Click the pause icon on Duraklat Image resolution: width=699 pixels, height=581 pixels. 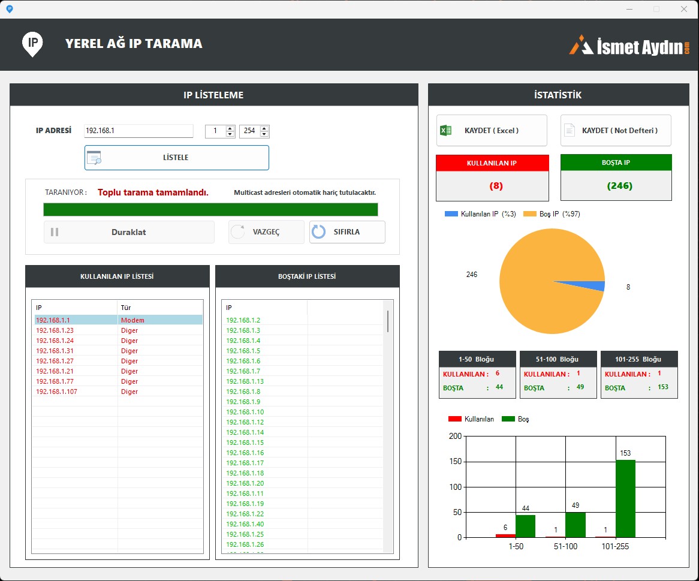[x=55, y=232]
